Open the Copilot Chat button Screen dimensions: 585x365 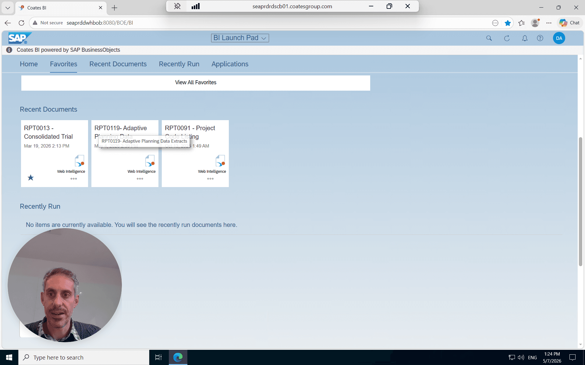tap(569, 23)
